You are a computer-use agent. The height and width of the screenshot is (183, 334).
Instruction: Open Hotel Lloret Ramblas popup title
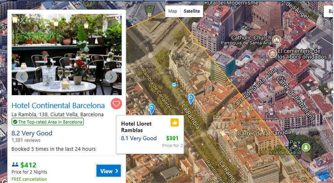[x=136, y=127]
